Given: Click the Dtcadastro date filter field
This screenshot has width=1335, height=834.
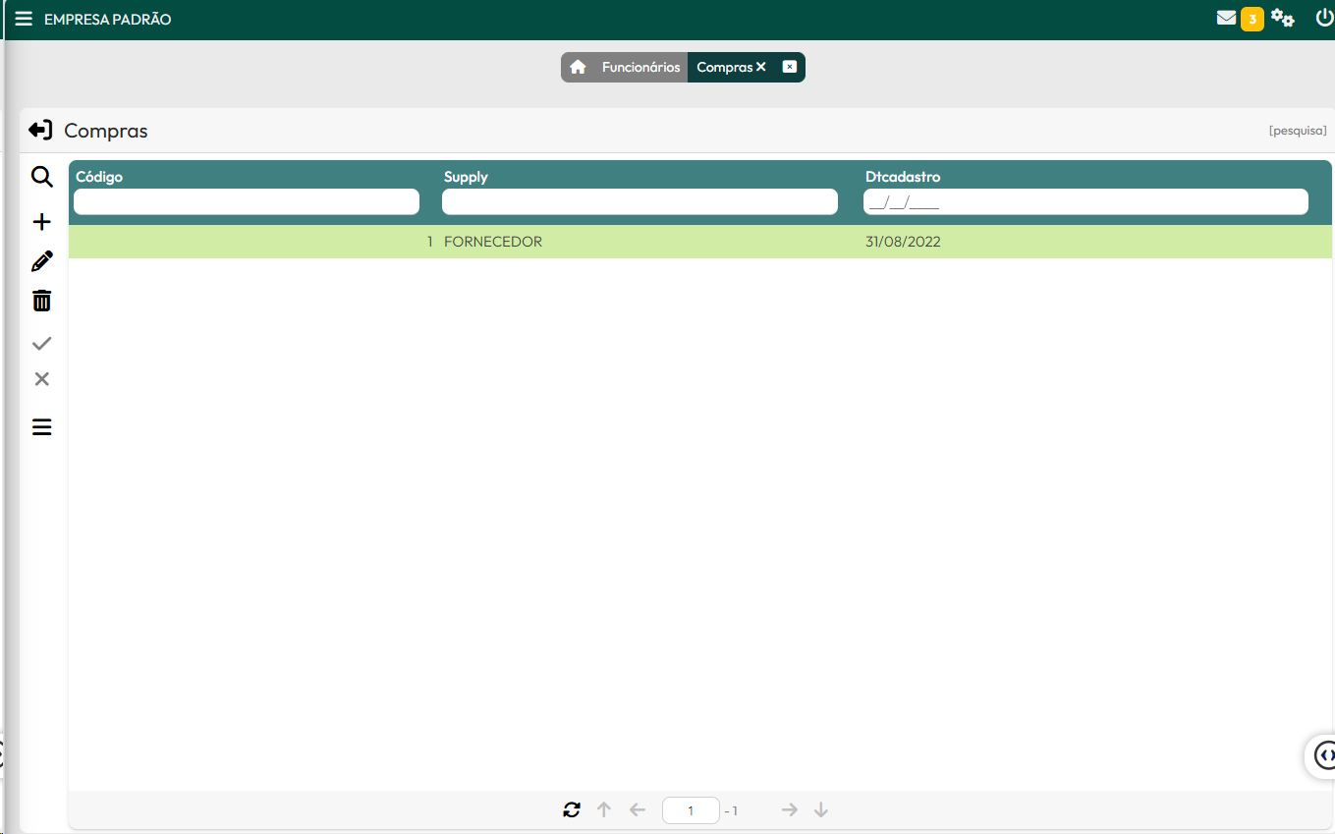Looking at the screenshot, I should 1085,202.
